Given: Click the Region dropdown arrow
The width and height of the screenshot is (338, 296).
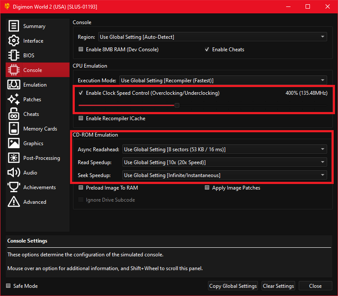Looking at the screenshot, I should point(322,37).
